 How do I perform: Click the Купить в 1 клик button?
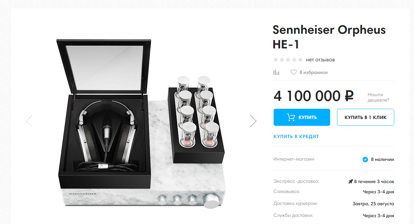[366, 117]
